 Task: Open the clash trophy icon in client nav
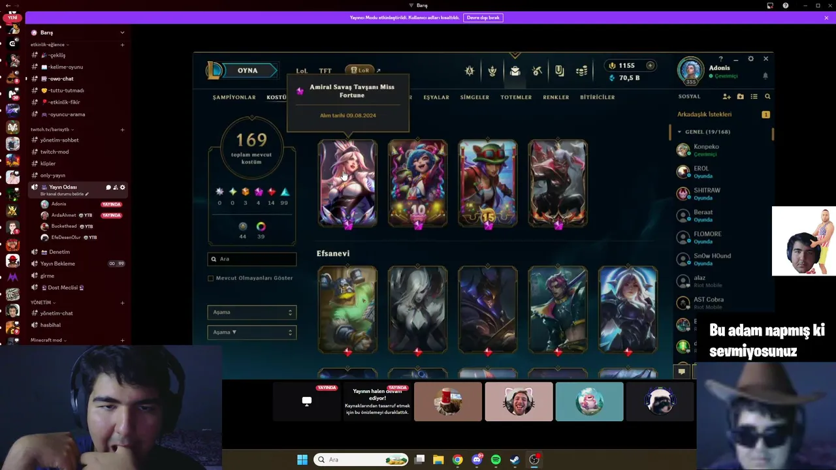point(492,71)
